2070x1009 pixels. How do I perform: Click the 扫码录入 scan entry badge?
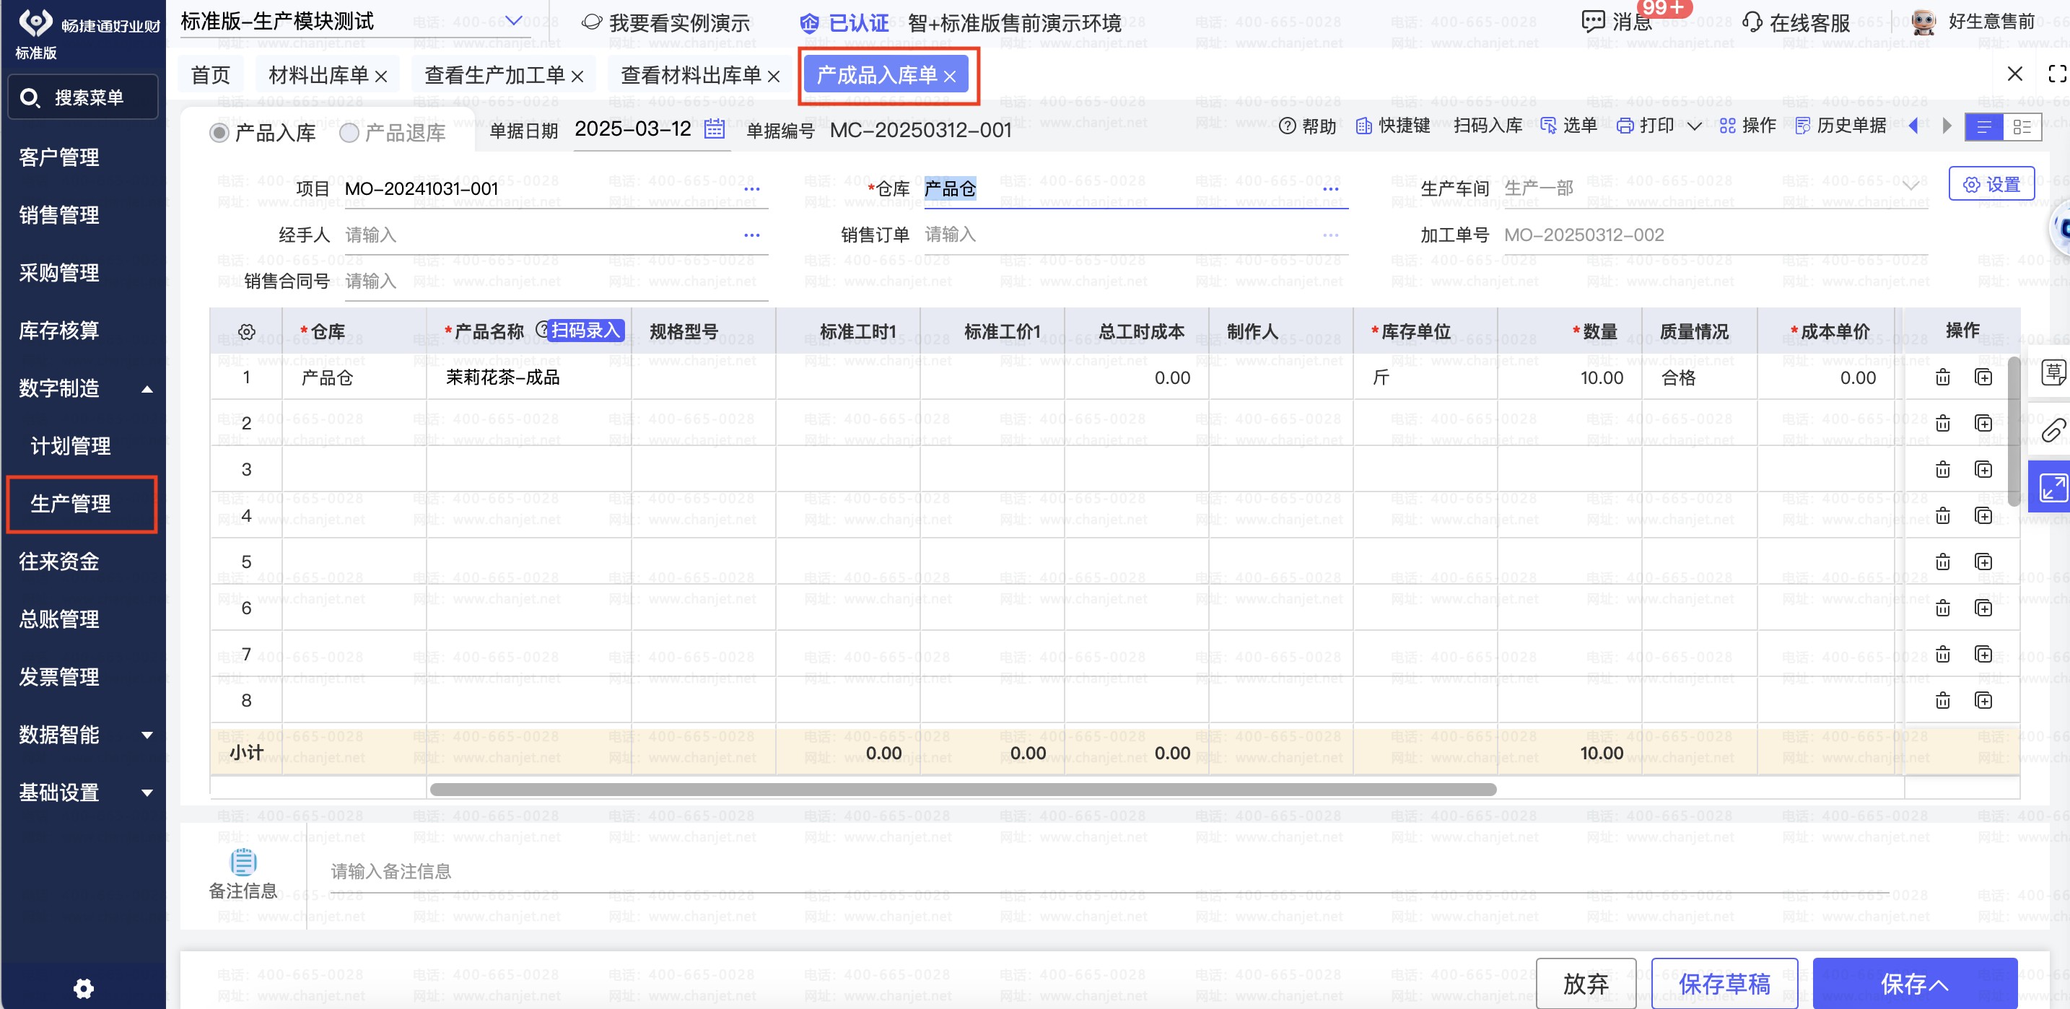(586, 330)
